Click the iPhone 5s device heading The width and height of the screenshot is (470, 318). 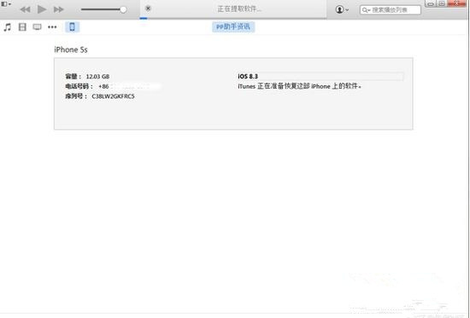(x=71, y=49)
